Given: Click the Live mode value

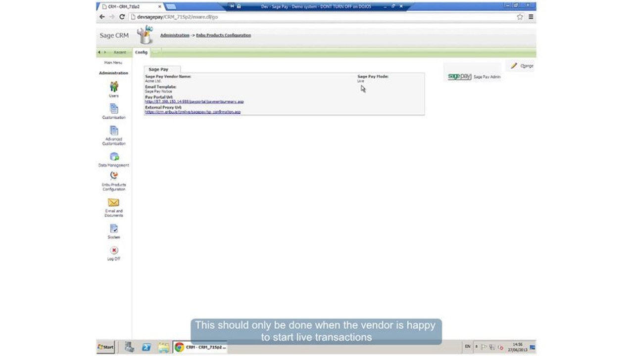Looking at the screenshot, I should tap(360, 81).
